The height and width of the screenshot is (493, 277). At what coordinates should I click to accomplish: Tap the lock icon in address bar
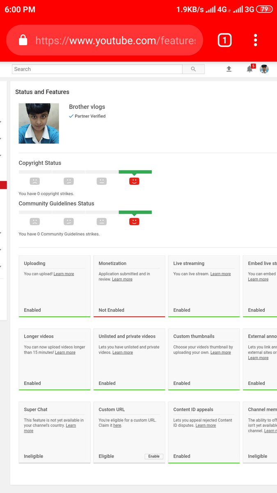coord(23,40)
